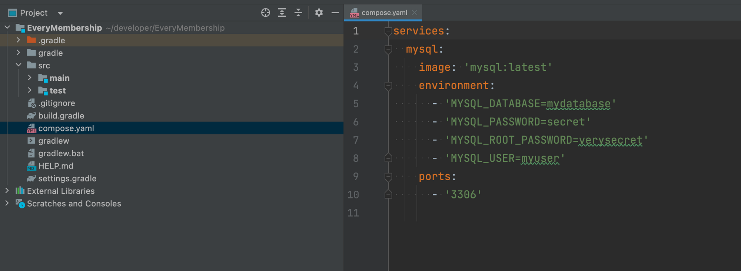741x271 pixels.
Task: Click the 'mysql:latest' image value
Action: (x=508, y=67)
